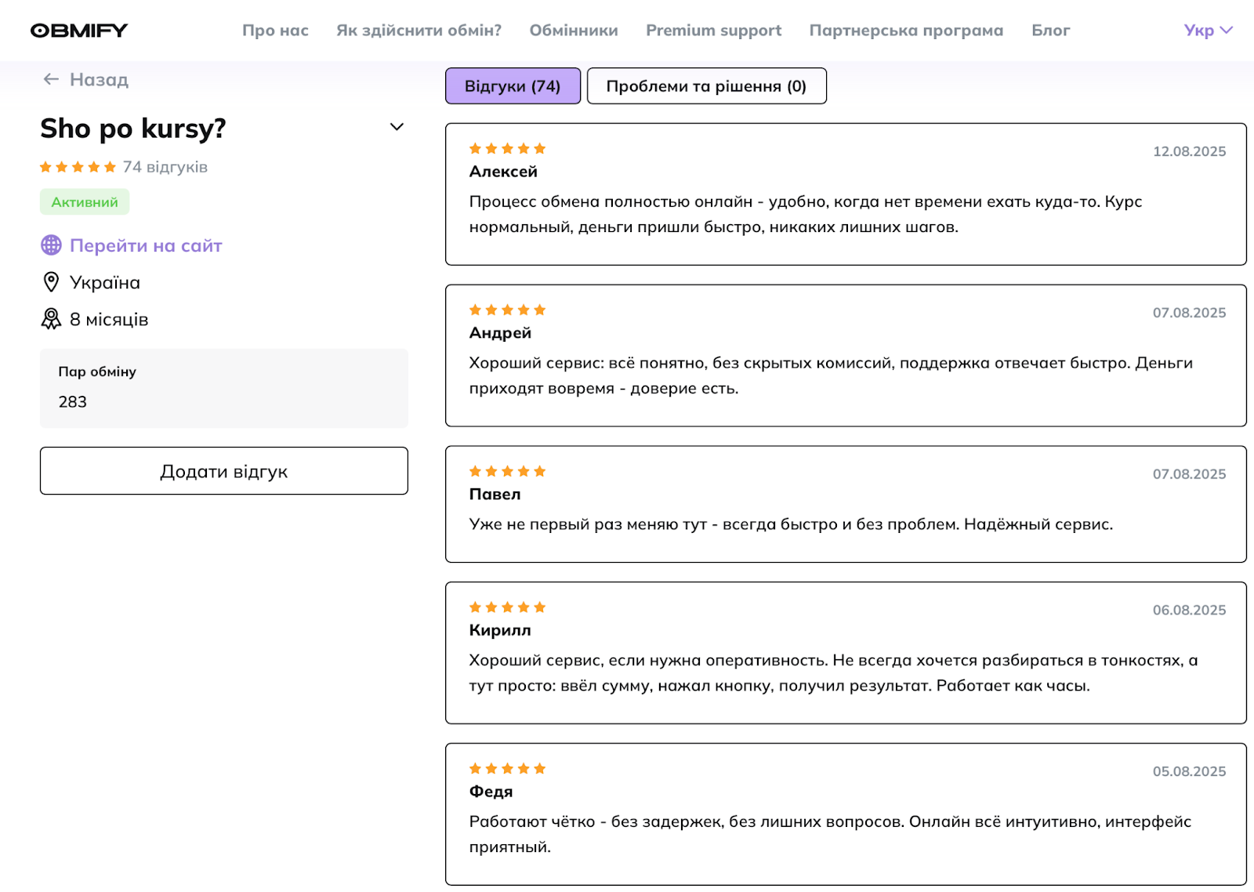The height and width of the screenshot is (892, 1254).
Task: Click the stars in Алексей's review
Action: [x=507, y=149]
